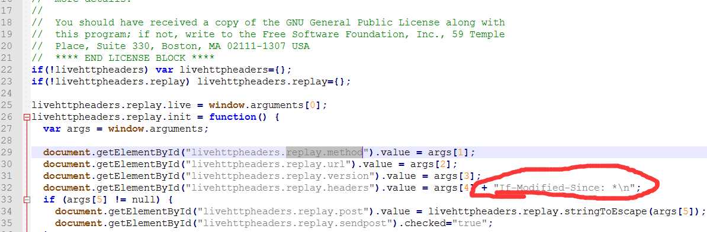Place cursor on the function keyword
The image size is (707, 232).
click(x=233, y=117)
